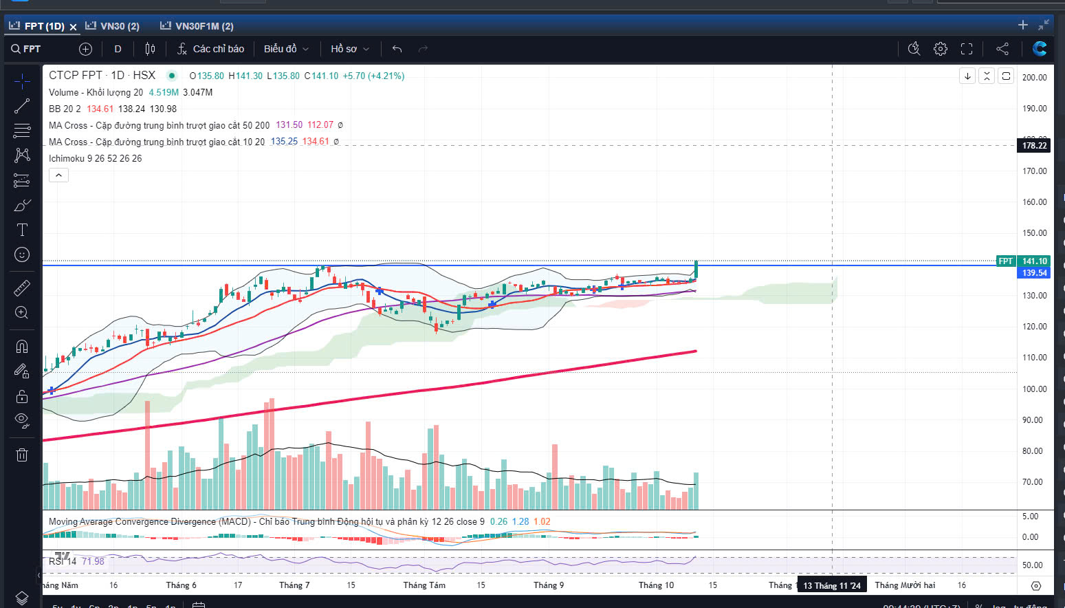Select the RSI 14 indicator legend
This screenshot has height=608, width=1065.
coord(63,561)
